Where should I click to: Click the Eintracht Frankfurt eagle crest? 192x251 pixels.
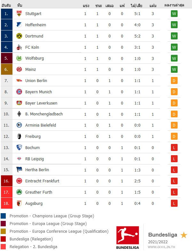point(19,181)
